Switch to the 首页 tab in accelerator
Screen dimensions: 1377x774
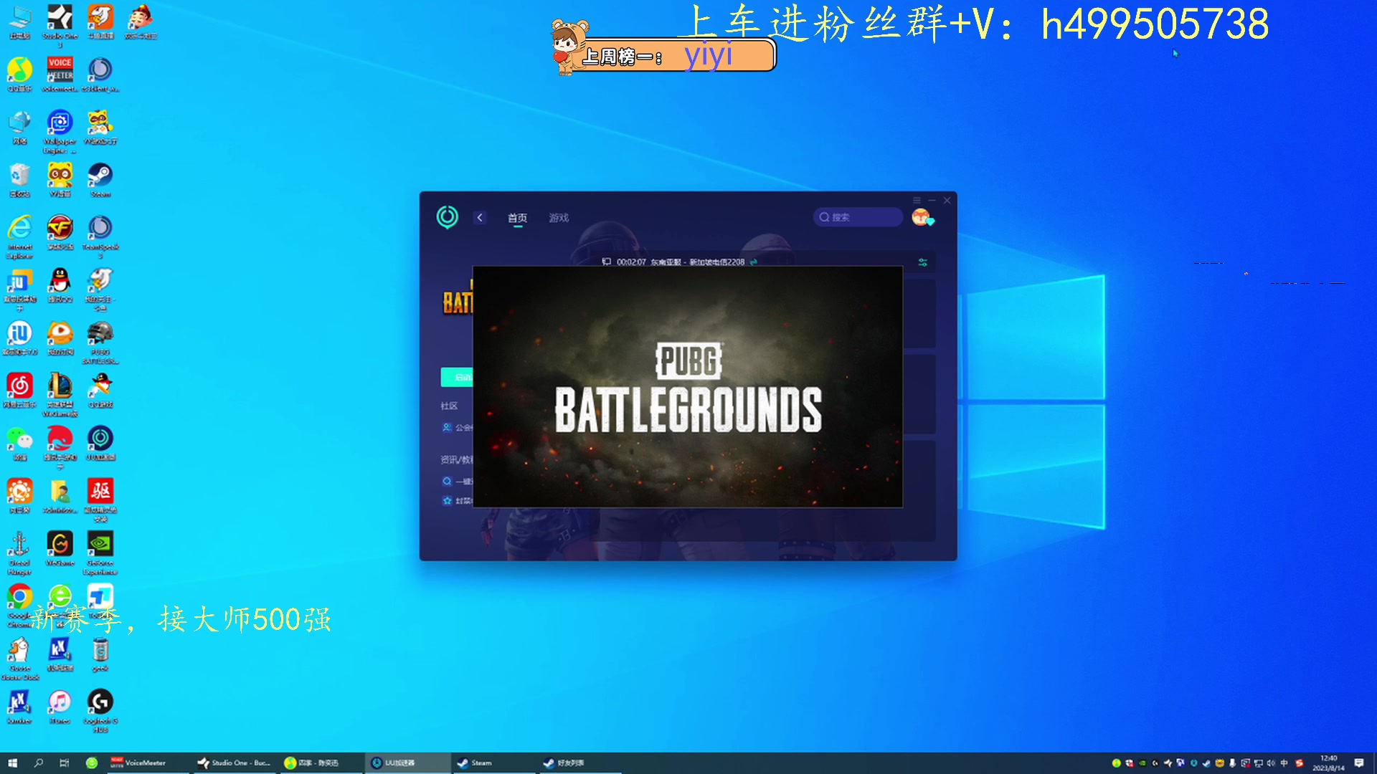[517, 218]
